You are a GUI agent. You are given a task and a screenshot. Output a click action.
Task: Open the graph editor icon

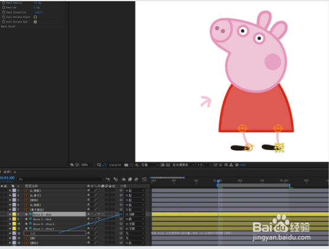144,179
